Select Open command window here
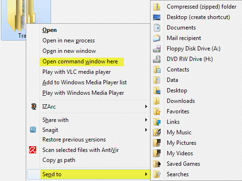The height and width of the screenshot is (181, 242). tap(80, 61)
